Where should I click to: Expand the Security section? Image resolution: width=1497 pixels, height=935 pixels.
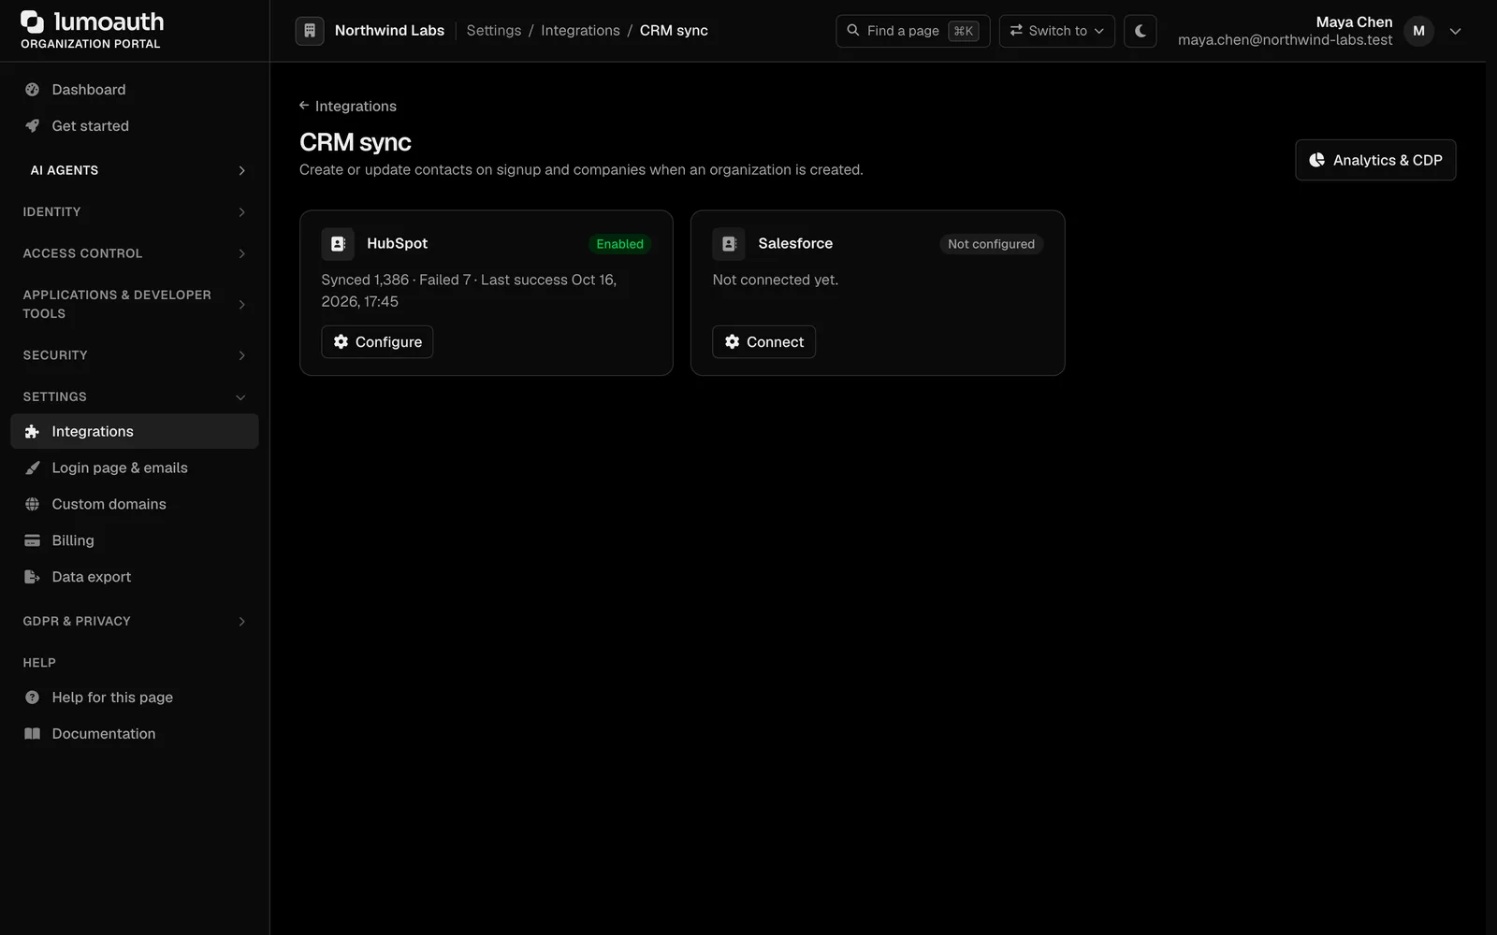[x=135, y=355]
